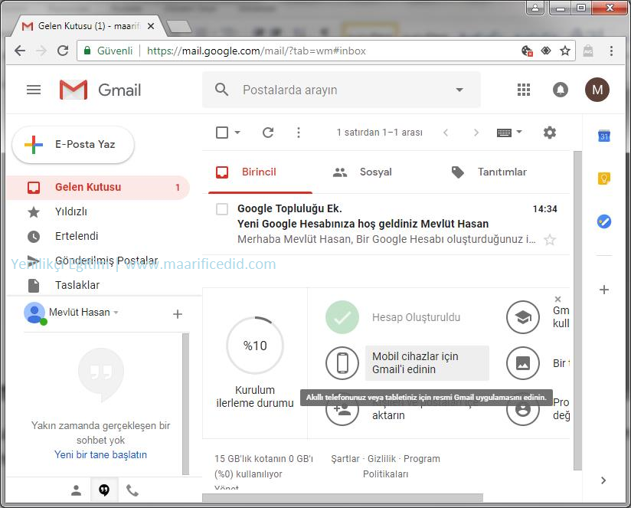The height and width of the screenshot is (508, 631).
Task: Open Gelen Kutusu folder
Action: coord(97,187)
